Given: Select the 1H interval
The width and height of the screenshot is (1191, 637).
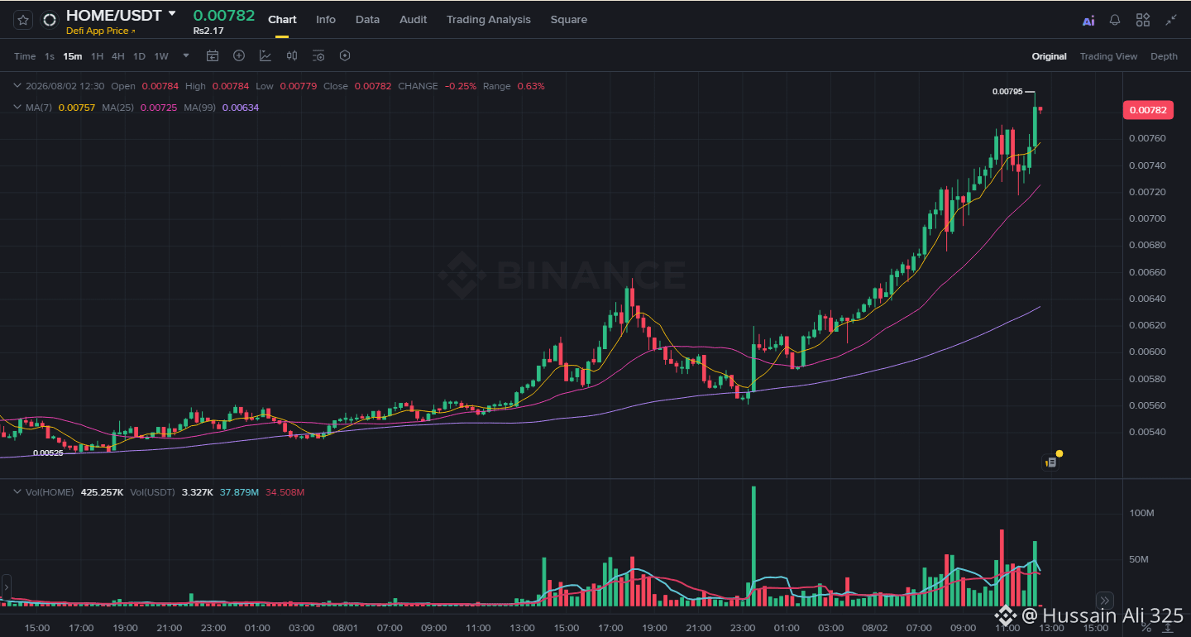Looking at the screenshot, I should pyautogui.click(x=98, y=56).
